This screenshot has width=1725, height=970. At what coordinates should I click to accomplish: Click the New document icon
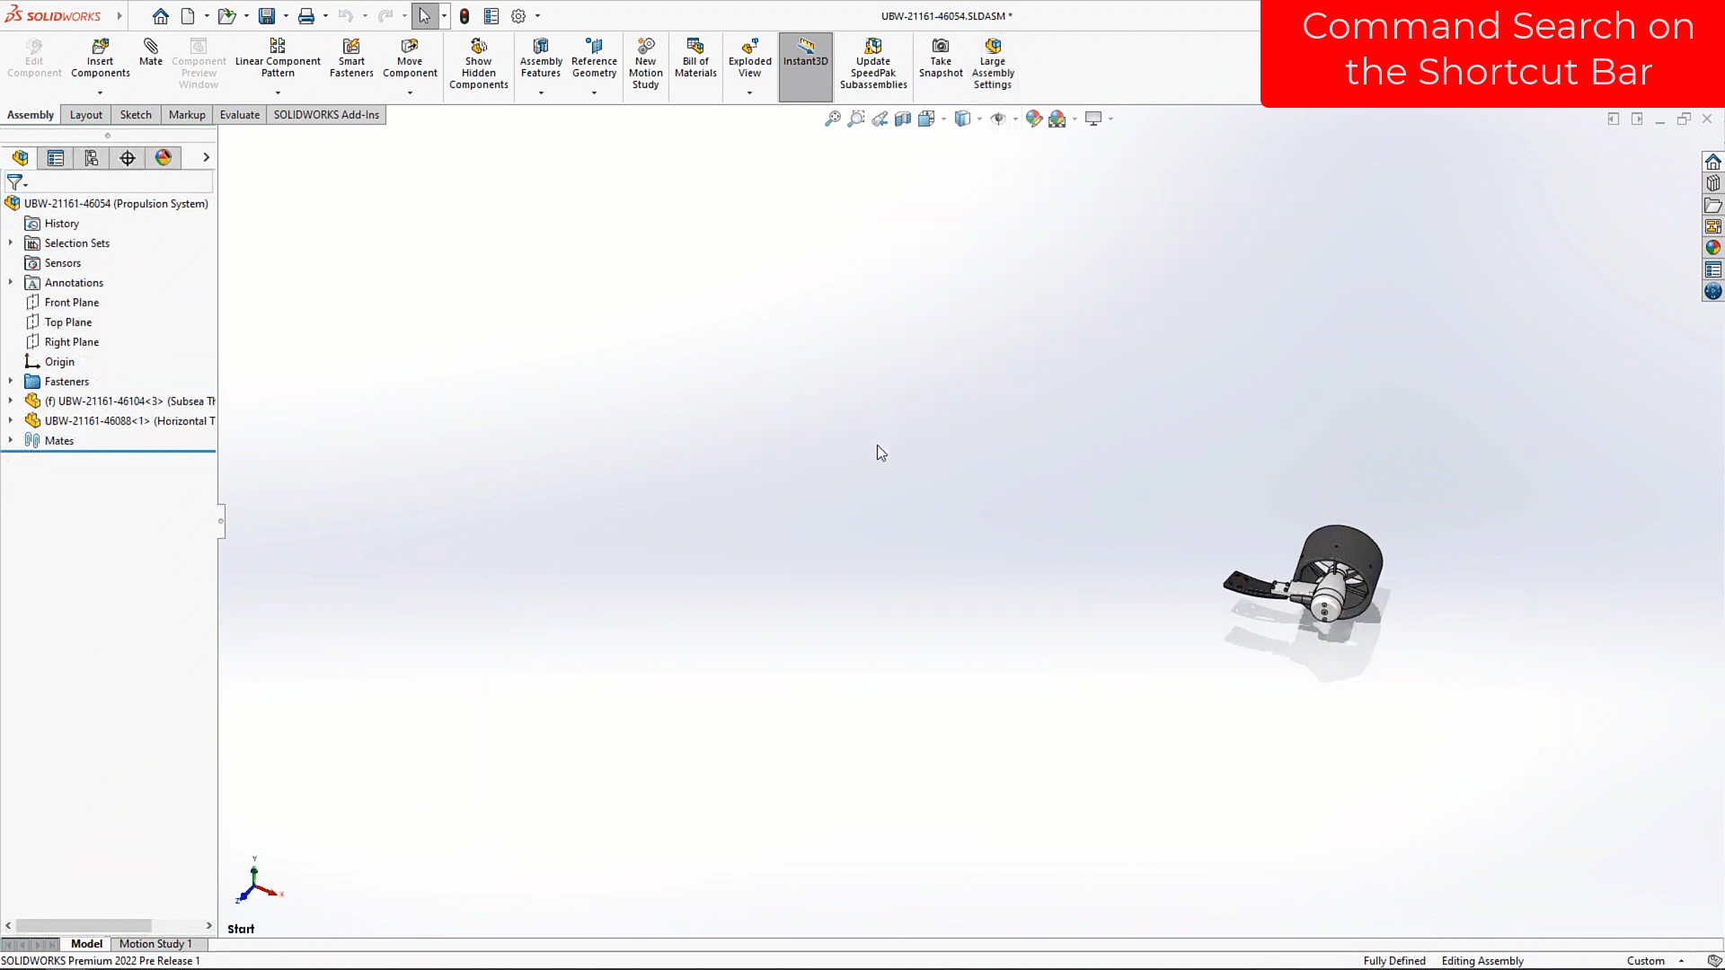[188, 16]
